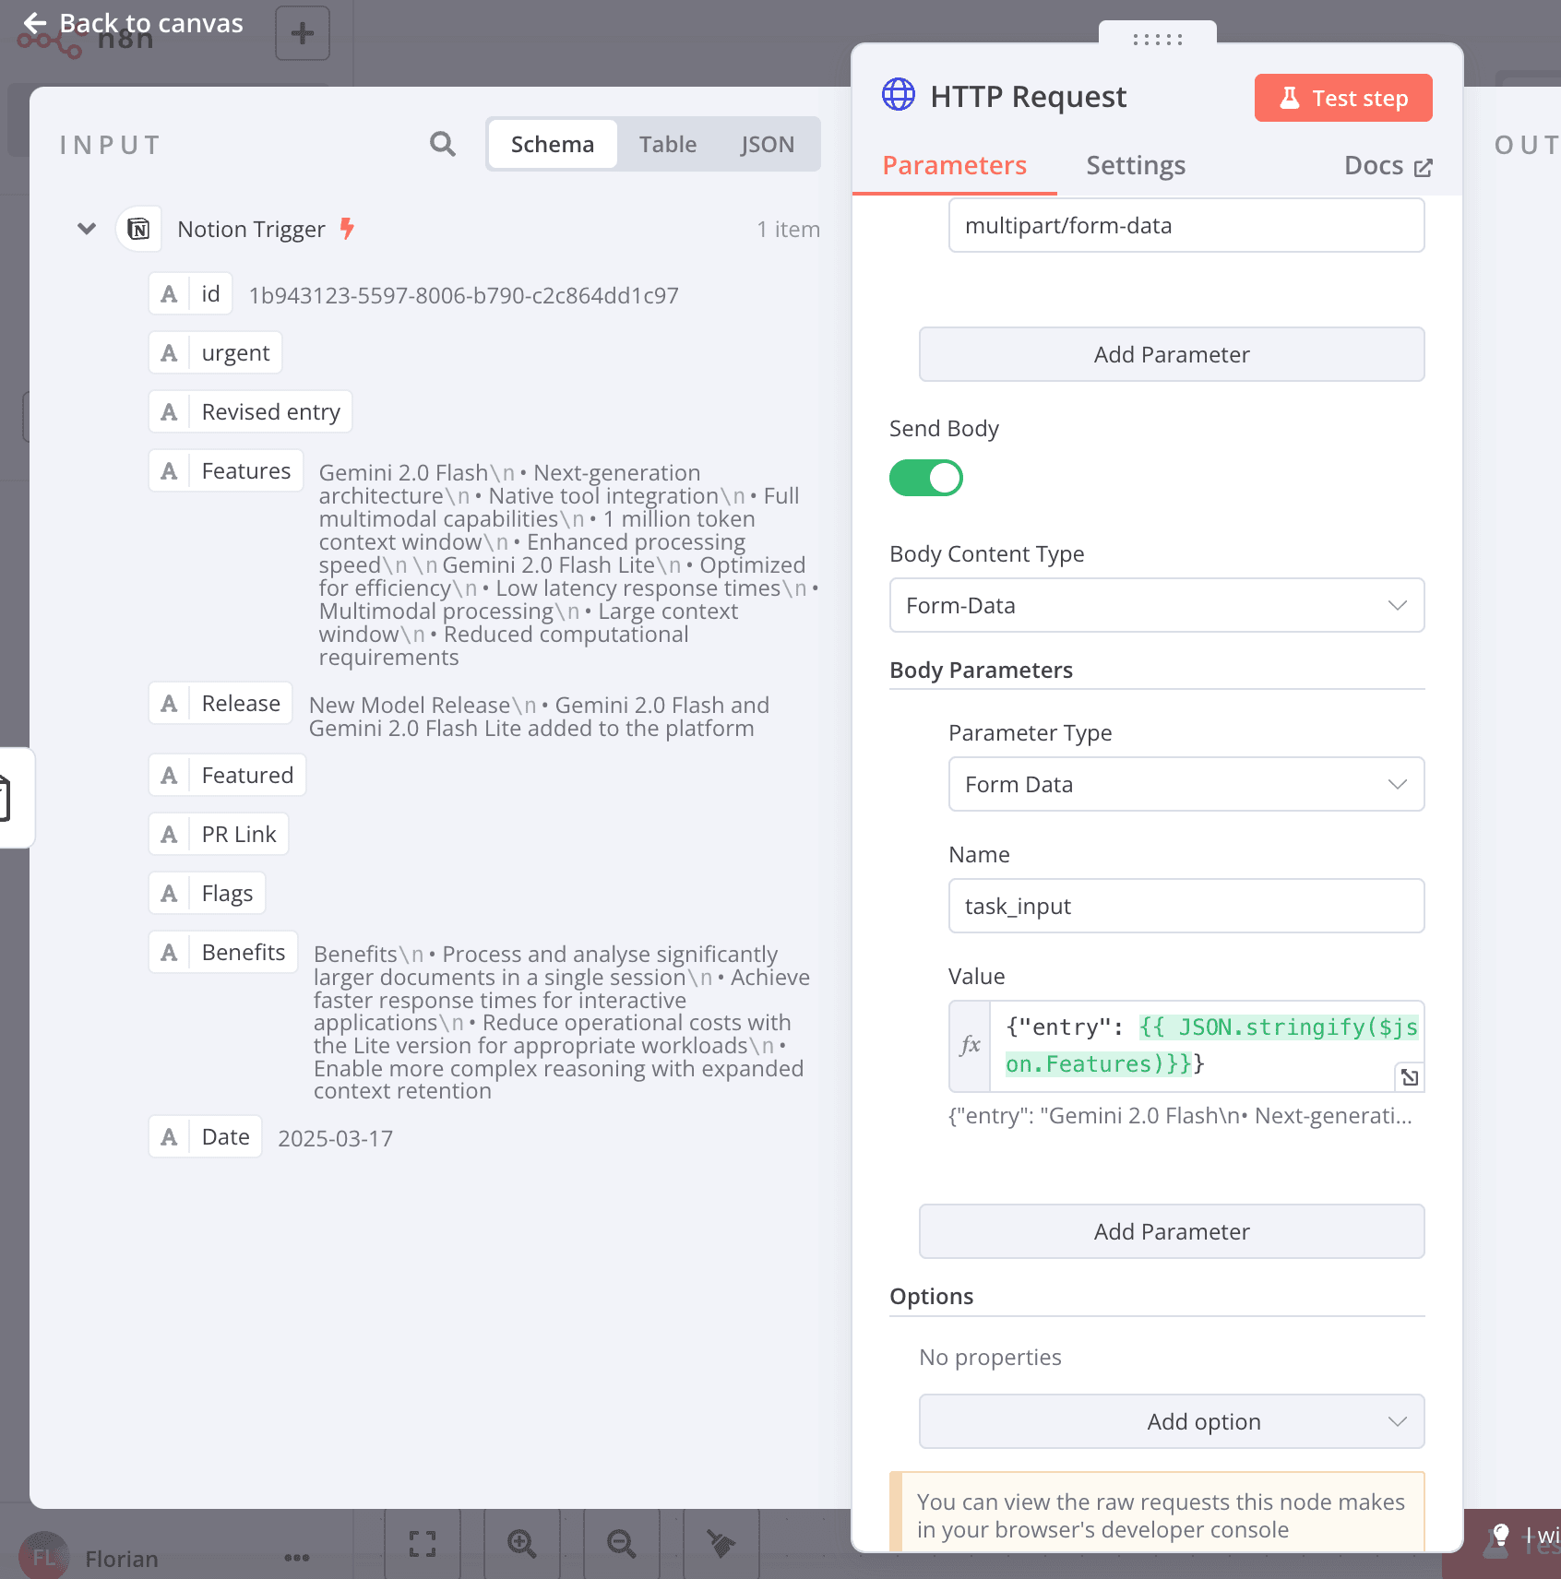Image resolution: width=1561 pixels, height=1579 pixels.
Task: Select the PR Link schema field
Action: [219, 835]
